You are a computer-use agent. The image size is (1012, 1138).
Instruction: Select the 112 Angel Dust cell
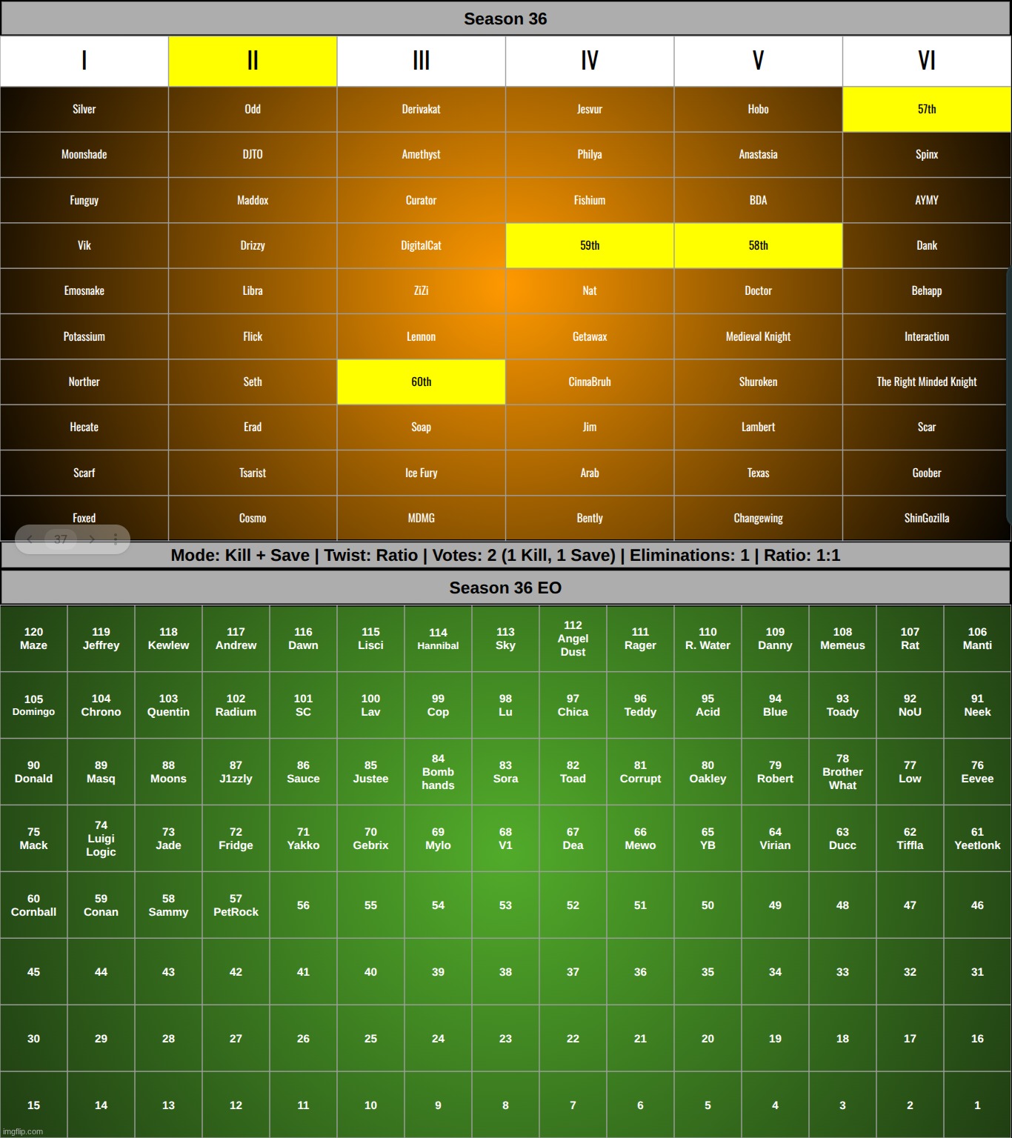(573, 638)
